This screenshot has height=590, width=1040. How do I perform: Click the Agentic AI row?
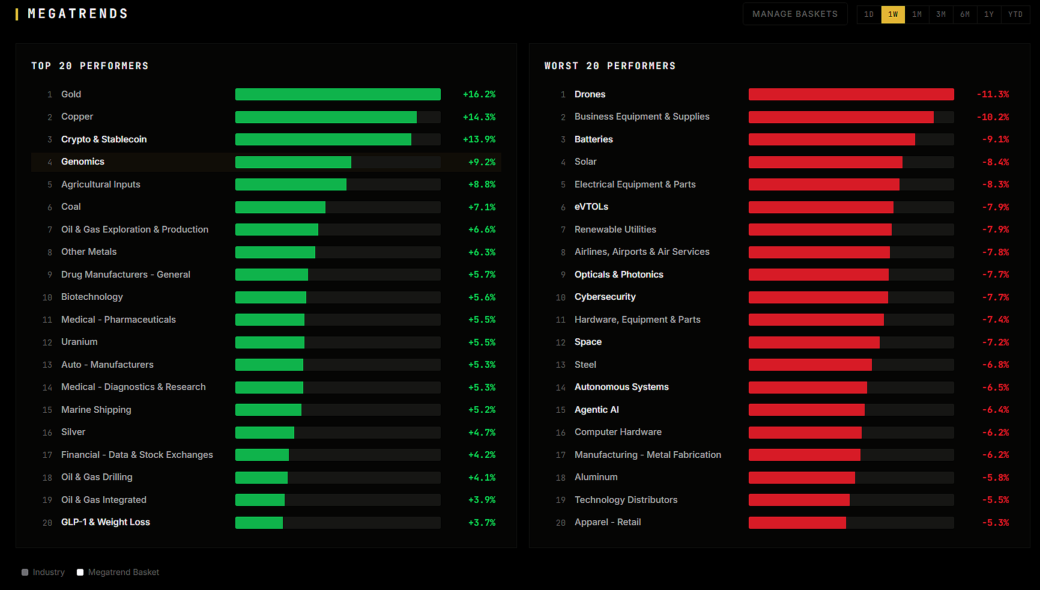[779, 410]
